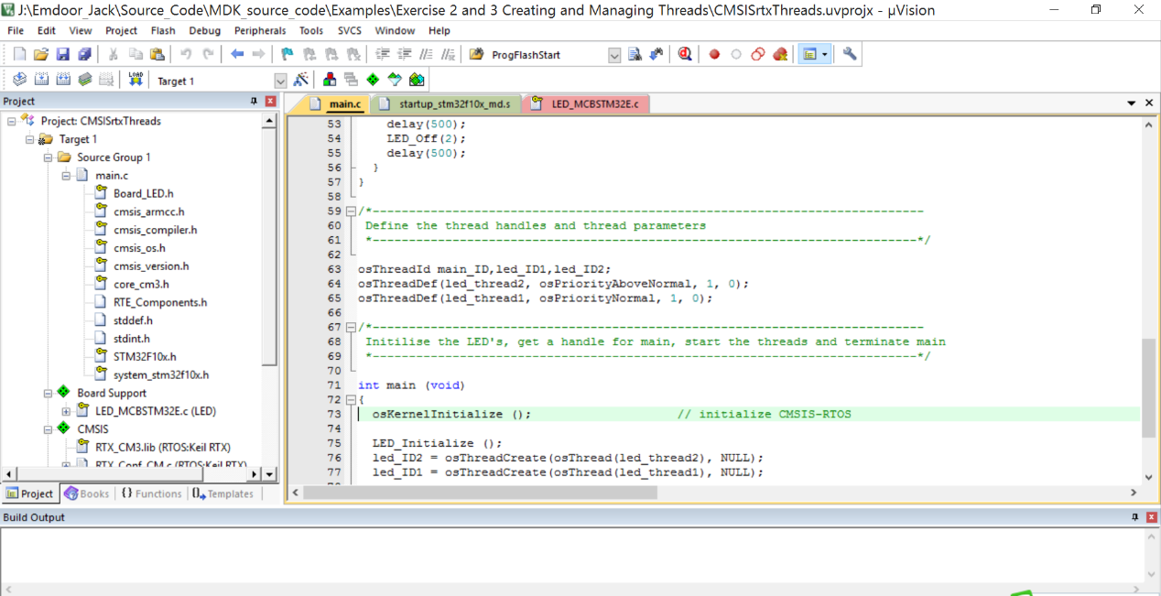1161x596 pixels.
Task: Open the Peripherals menu
Action: [260, 30]
